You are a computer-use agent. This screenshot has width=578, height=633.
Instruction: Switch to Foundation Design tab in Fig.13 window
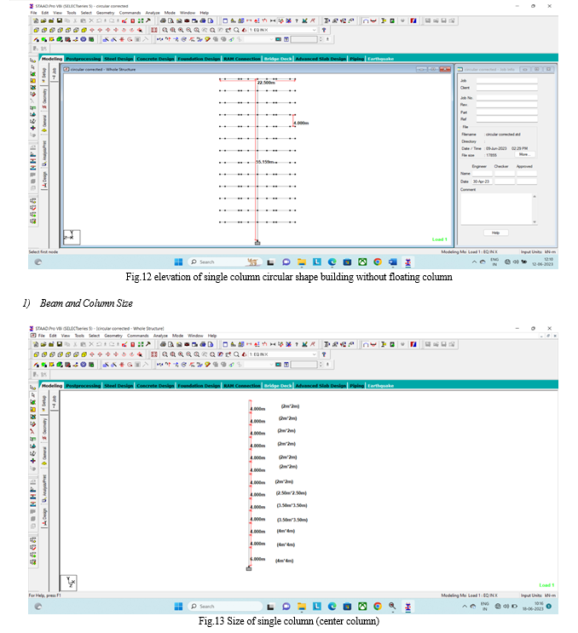click(x=199, y=386)
